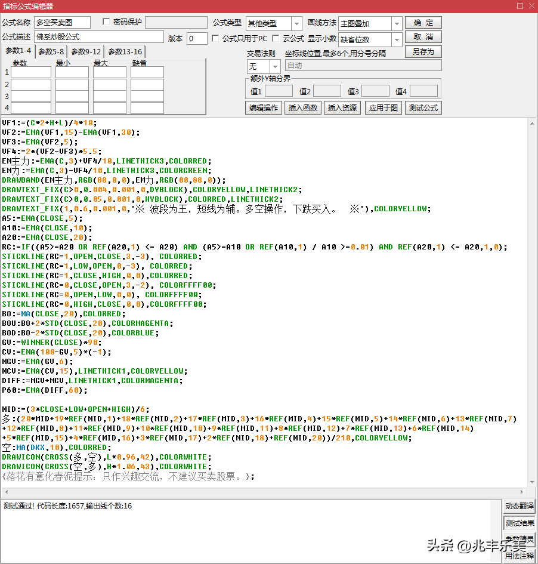The width and height of the screenshot is (538, 564).
Task: Switch to the 参数5-8 tab
Action: [51, 52]
